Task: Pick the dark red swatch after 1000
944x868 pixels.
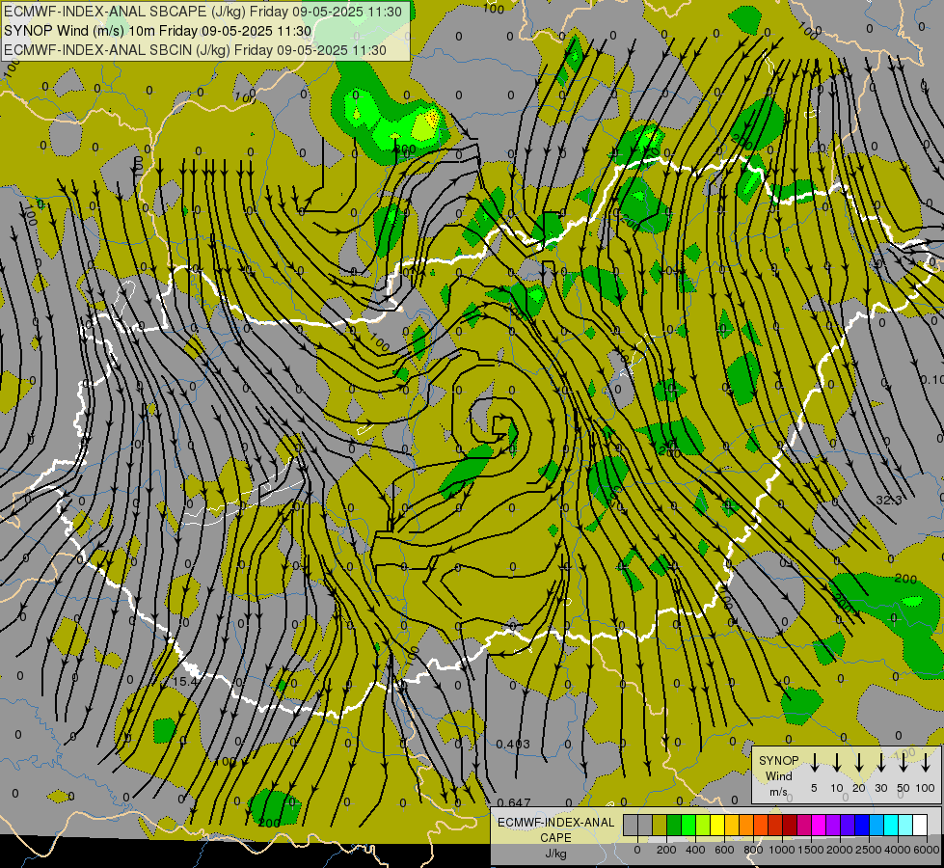Action: pyautogui.click(x=790, y=825)
